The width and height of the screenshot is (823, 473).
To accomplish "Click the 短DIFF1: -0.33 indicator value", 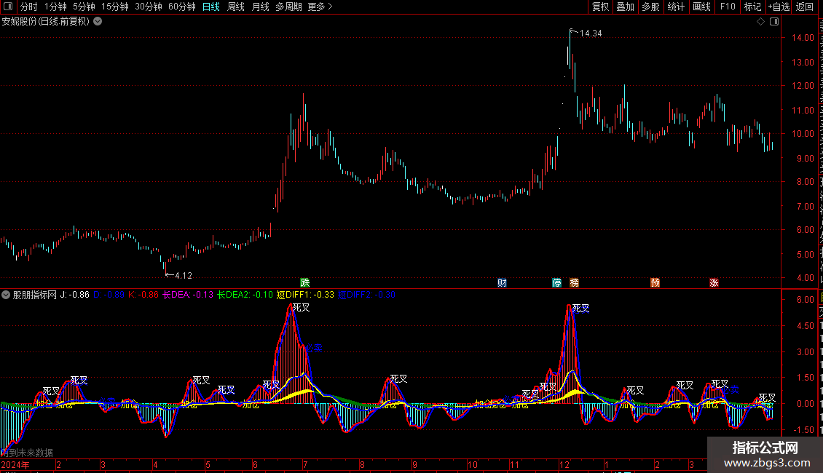I will pos(305,295).
